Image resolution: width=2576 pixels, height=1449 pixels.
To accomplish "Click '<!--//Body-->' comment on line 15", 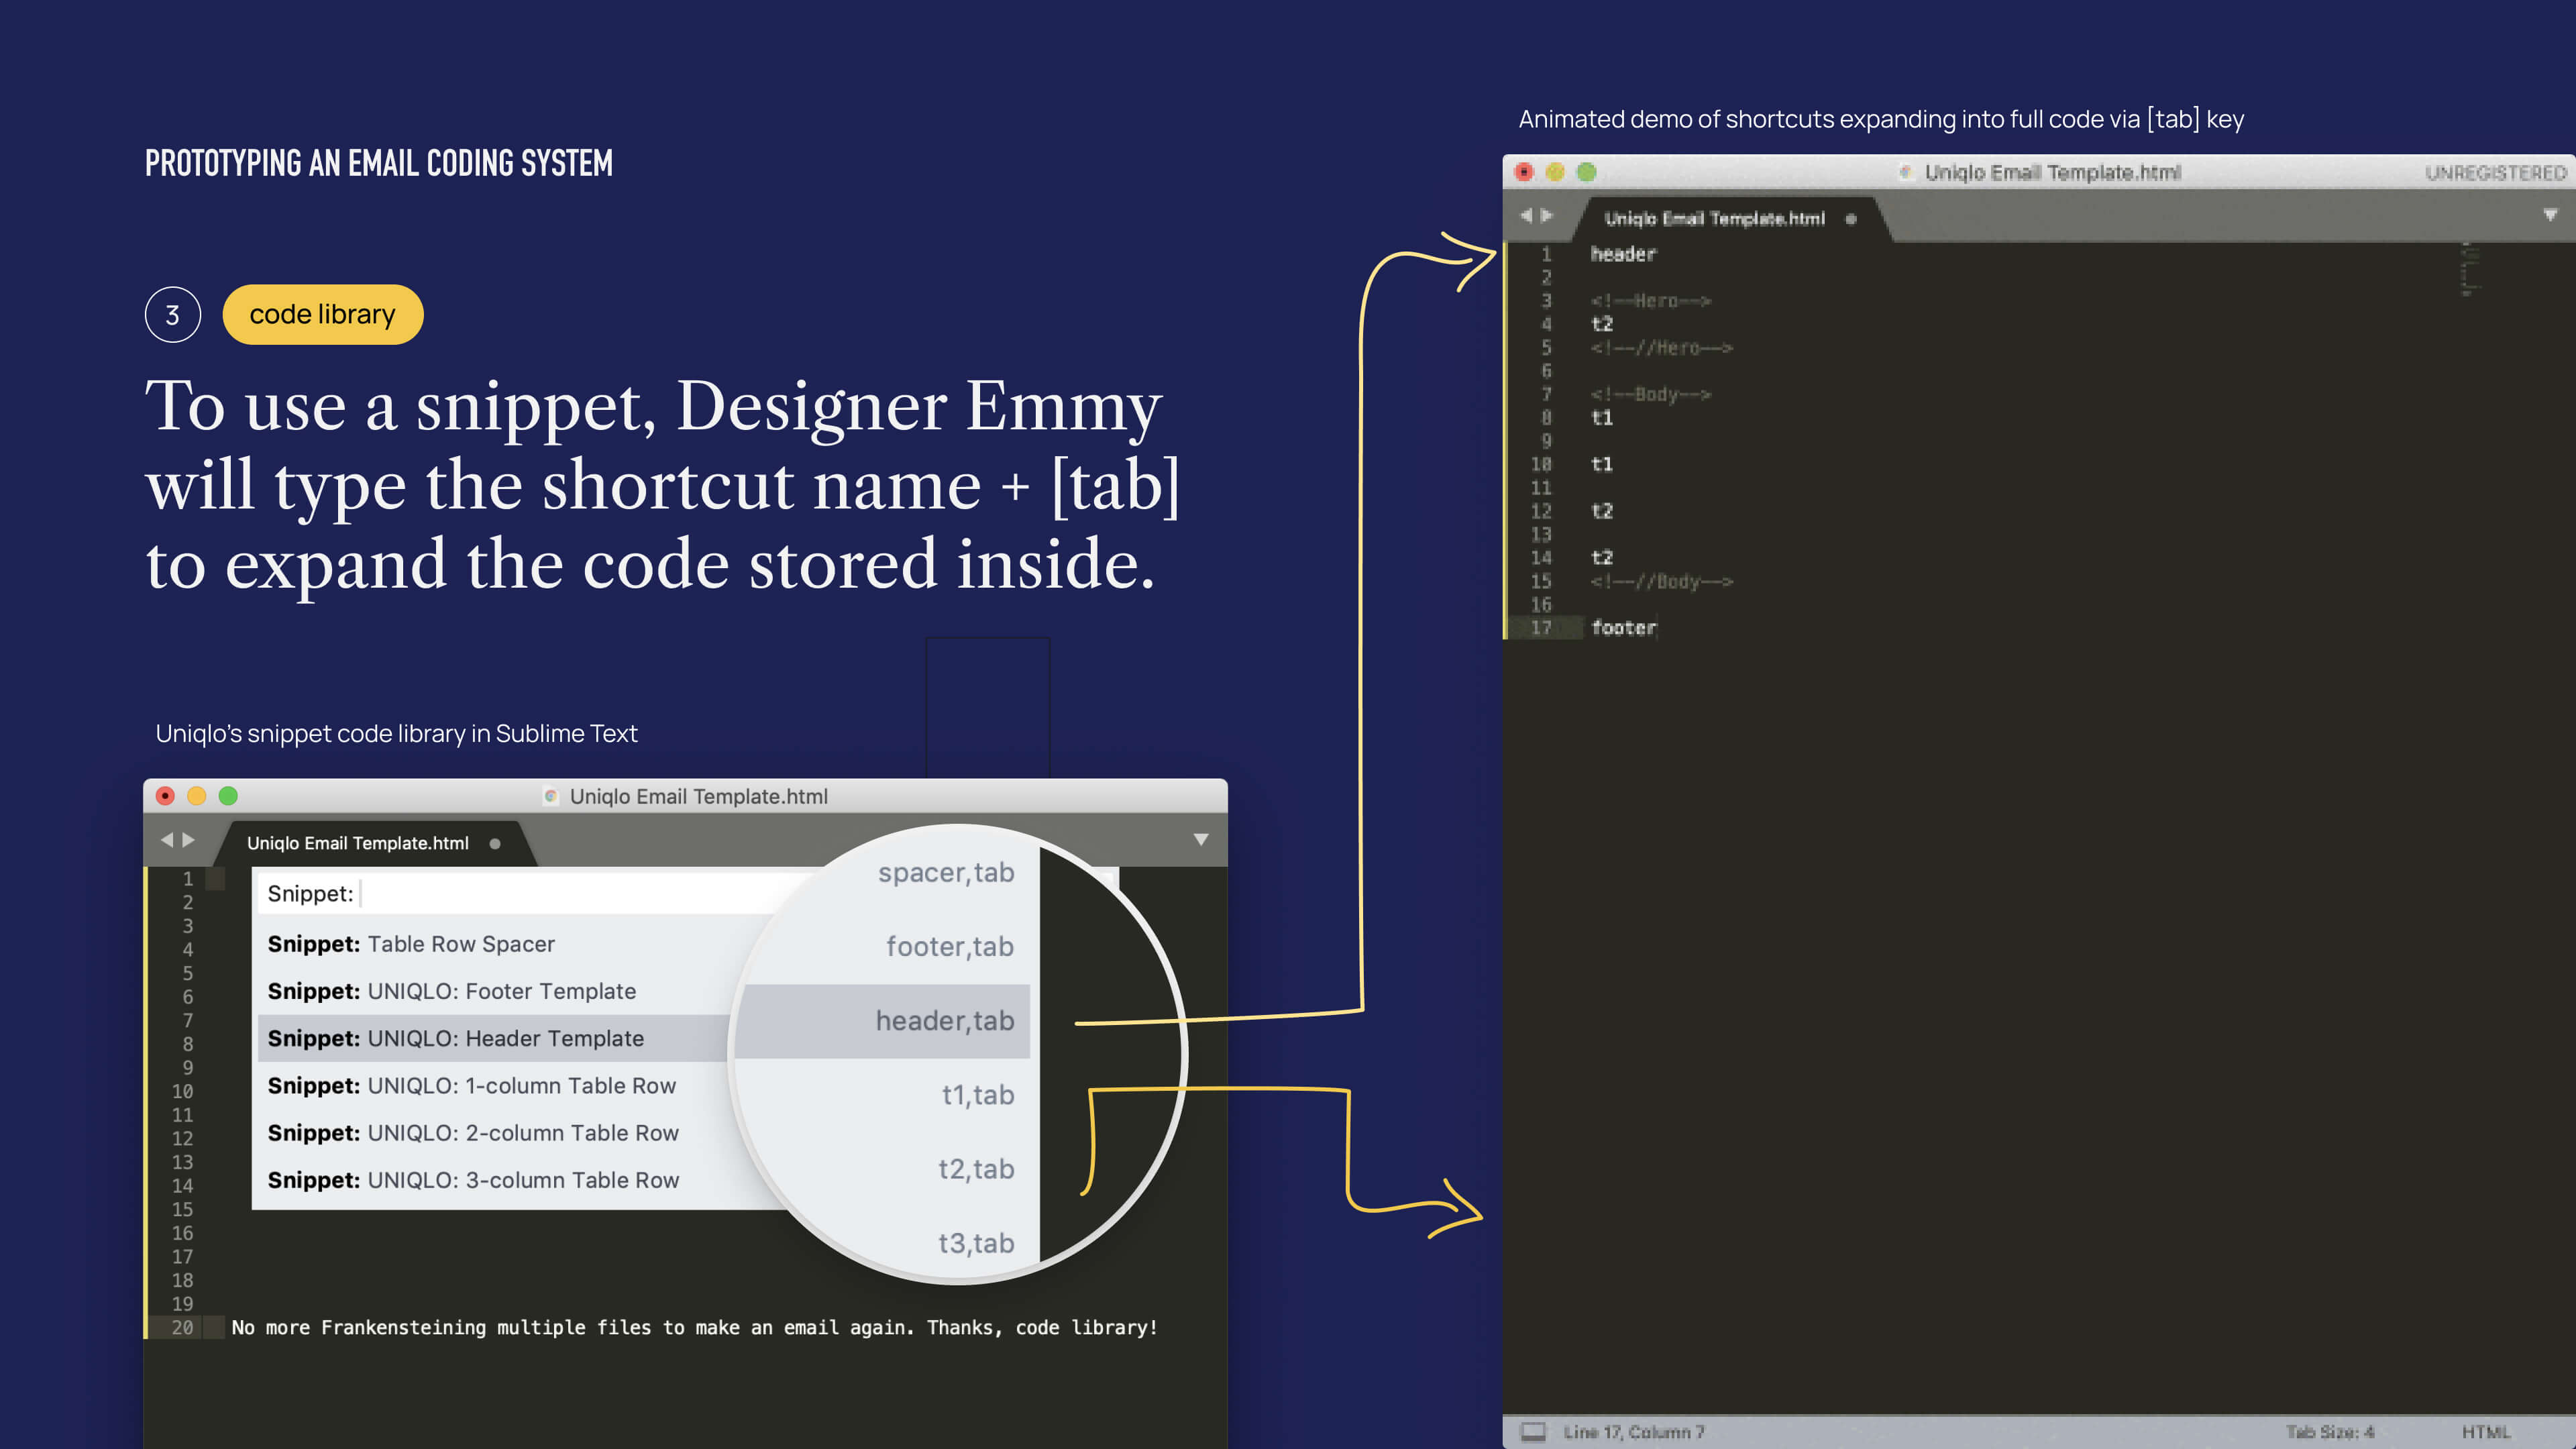I will pyautogui.click(x=1661, y=581).
